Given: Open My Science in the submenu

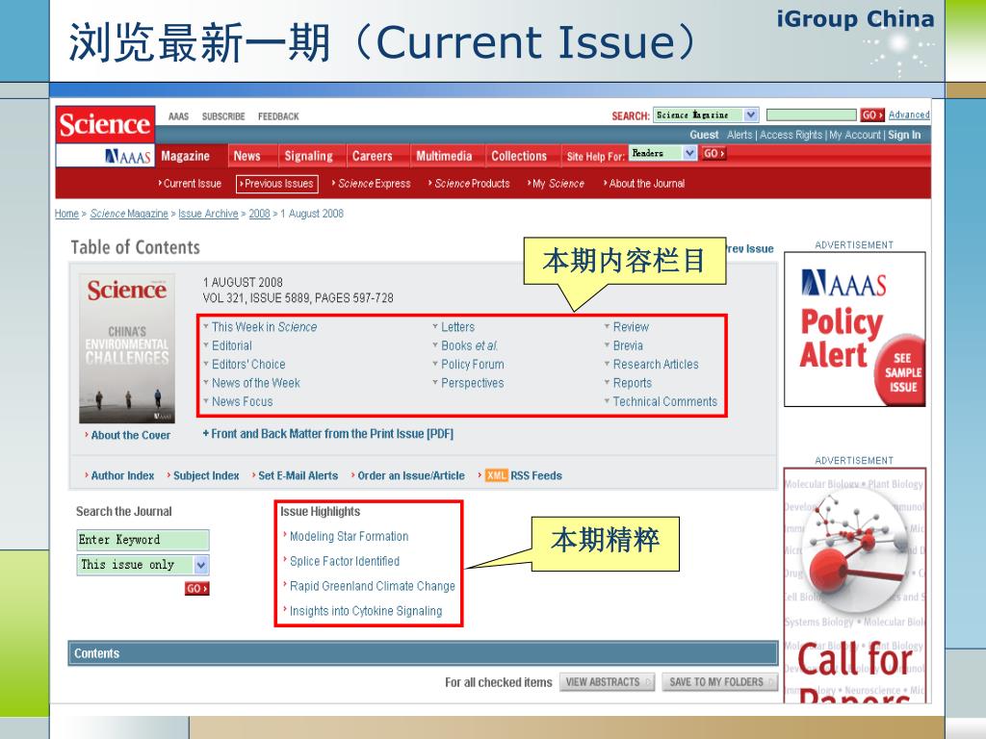Looking at the screenshot, I should point(558,184).
